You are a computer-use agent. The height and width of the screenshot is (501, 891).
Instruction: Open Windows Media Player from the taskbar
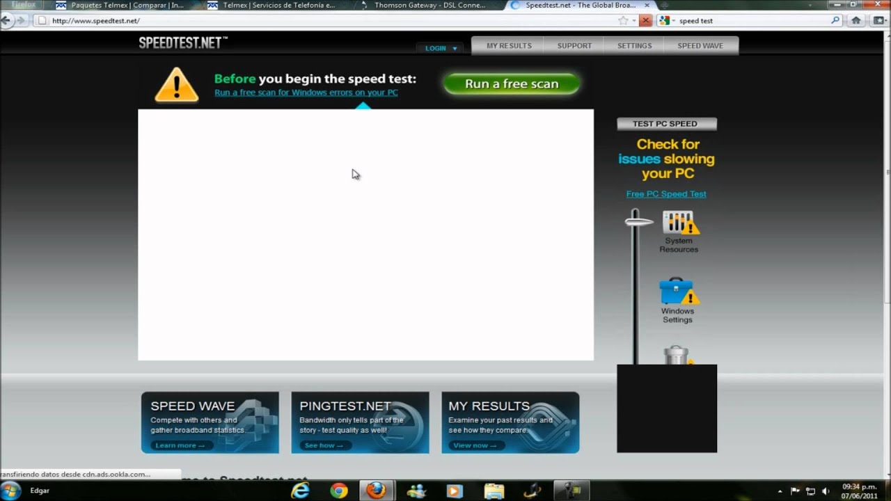[x=454, y=491]
